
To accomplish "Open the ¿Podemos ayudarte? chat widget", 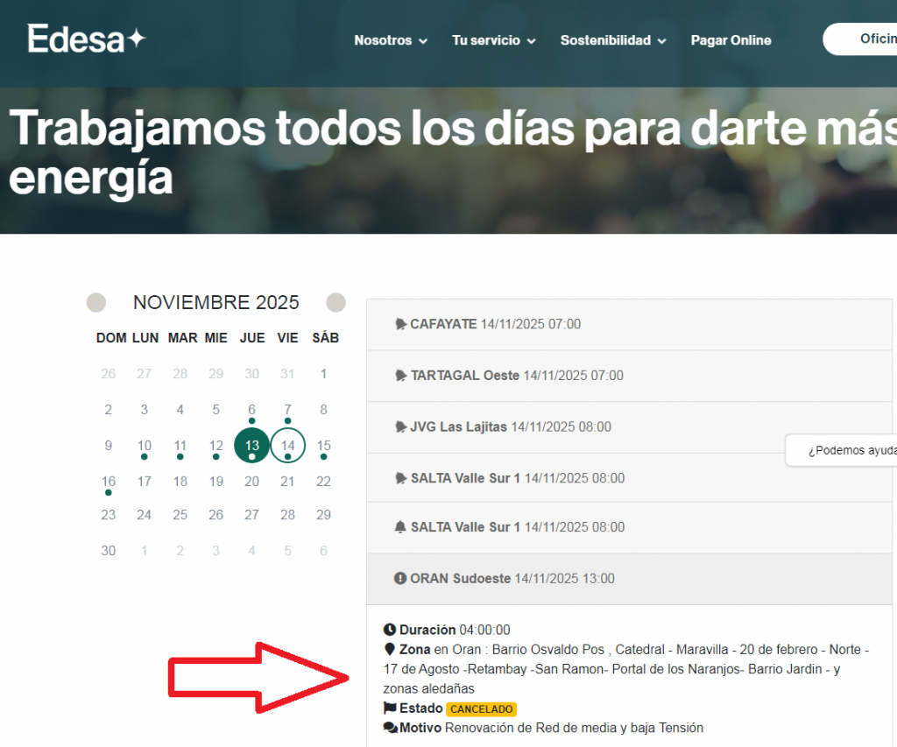I will (841, 450).
